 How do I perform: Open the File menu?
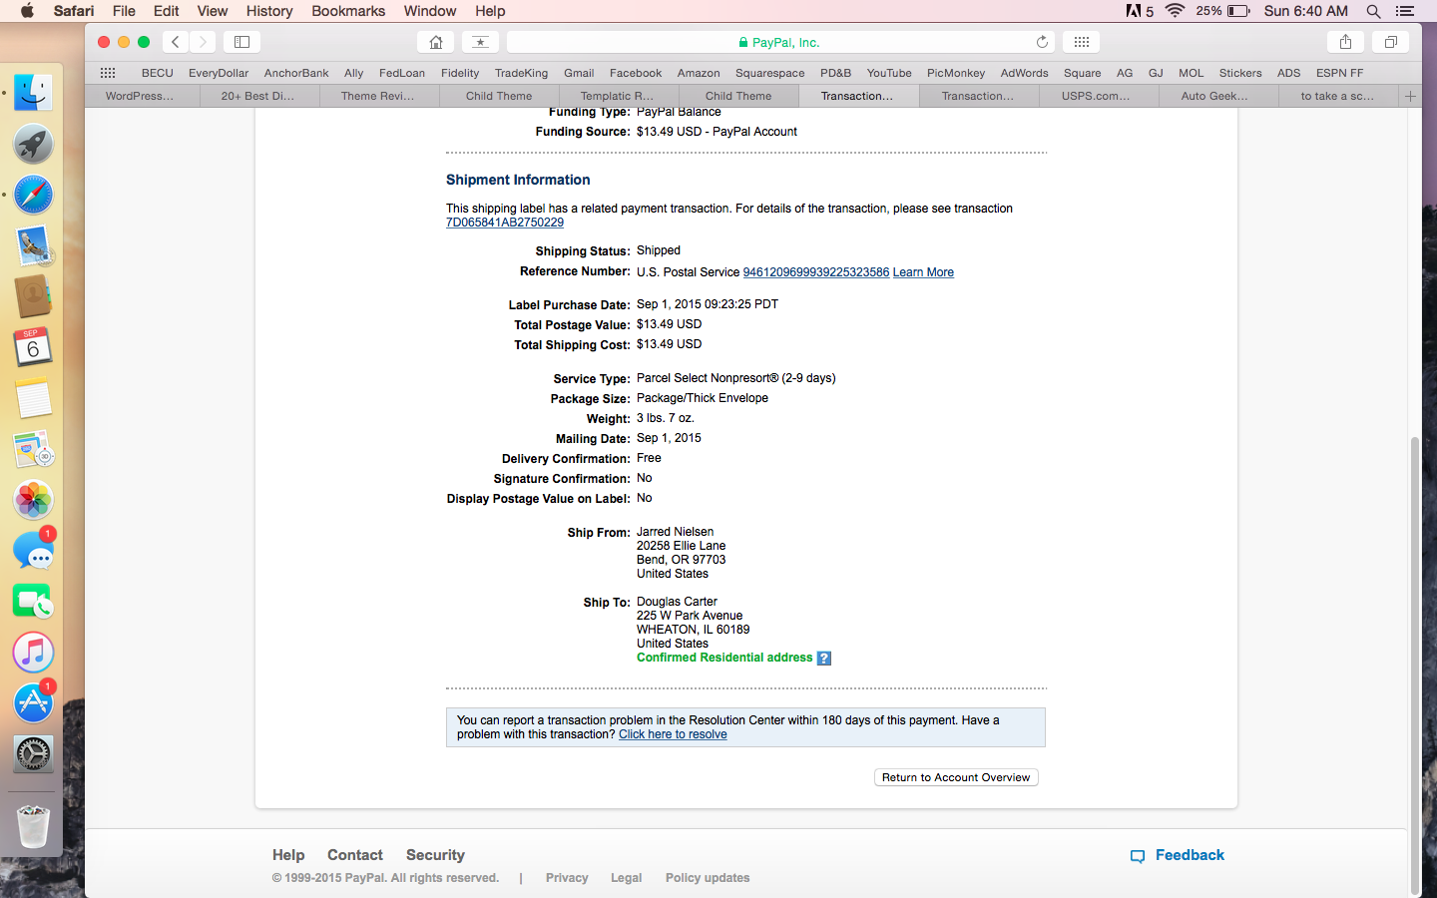pyautogui.click(x=124, y=11)
